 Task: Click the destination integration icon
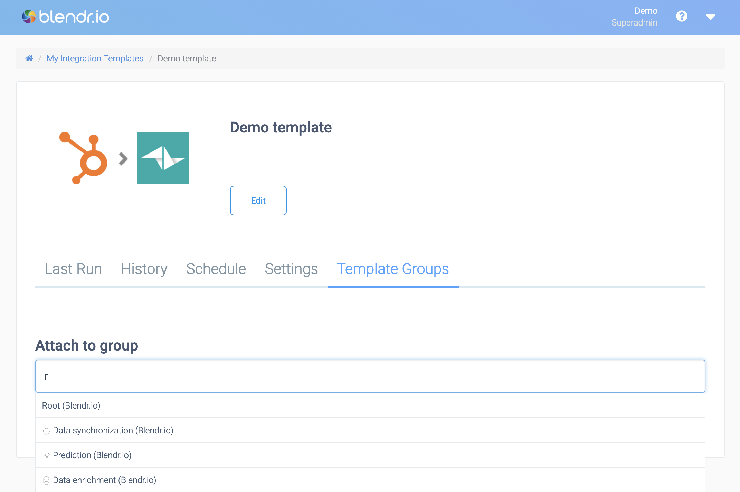pyautogui.click(x=162, y=158)
